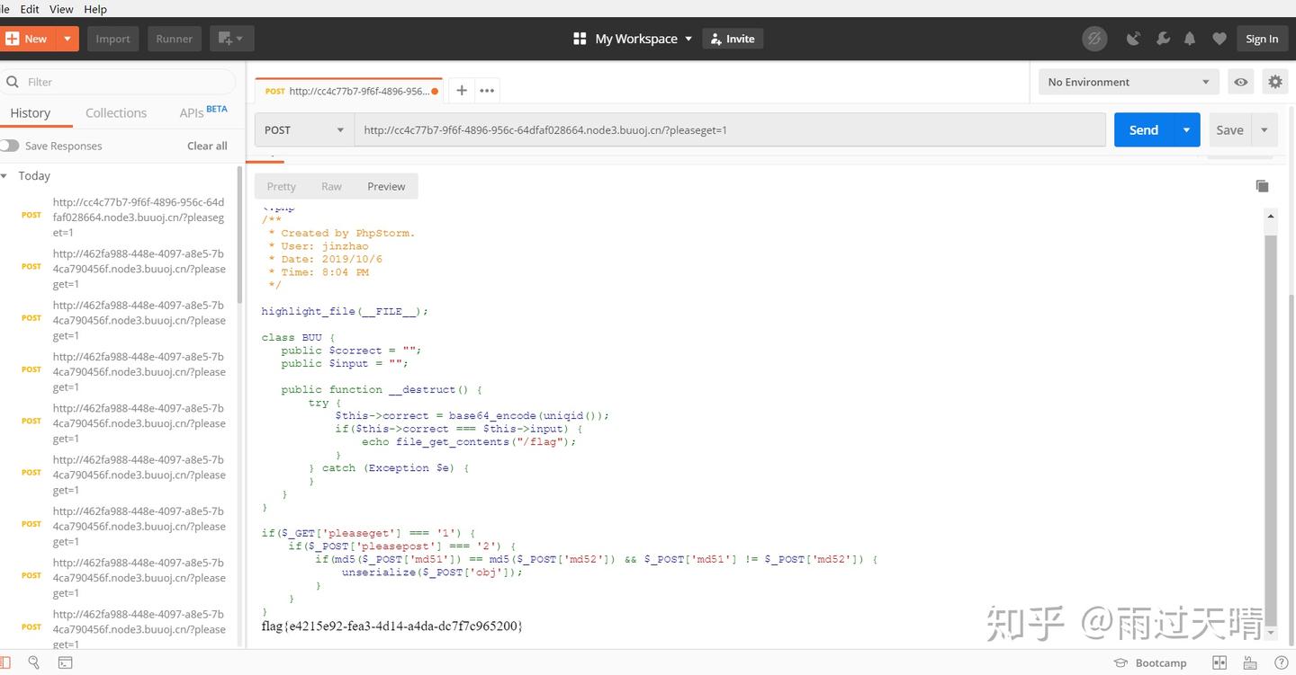
Task: Expand the No Environment dropdown
Action: tap(1129, 82)
